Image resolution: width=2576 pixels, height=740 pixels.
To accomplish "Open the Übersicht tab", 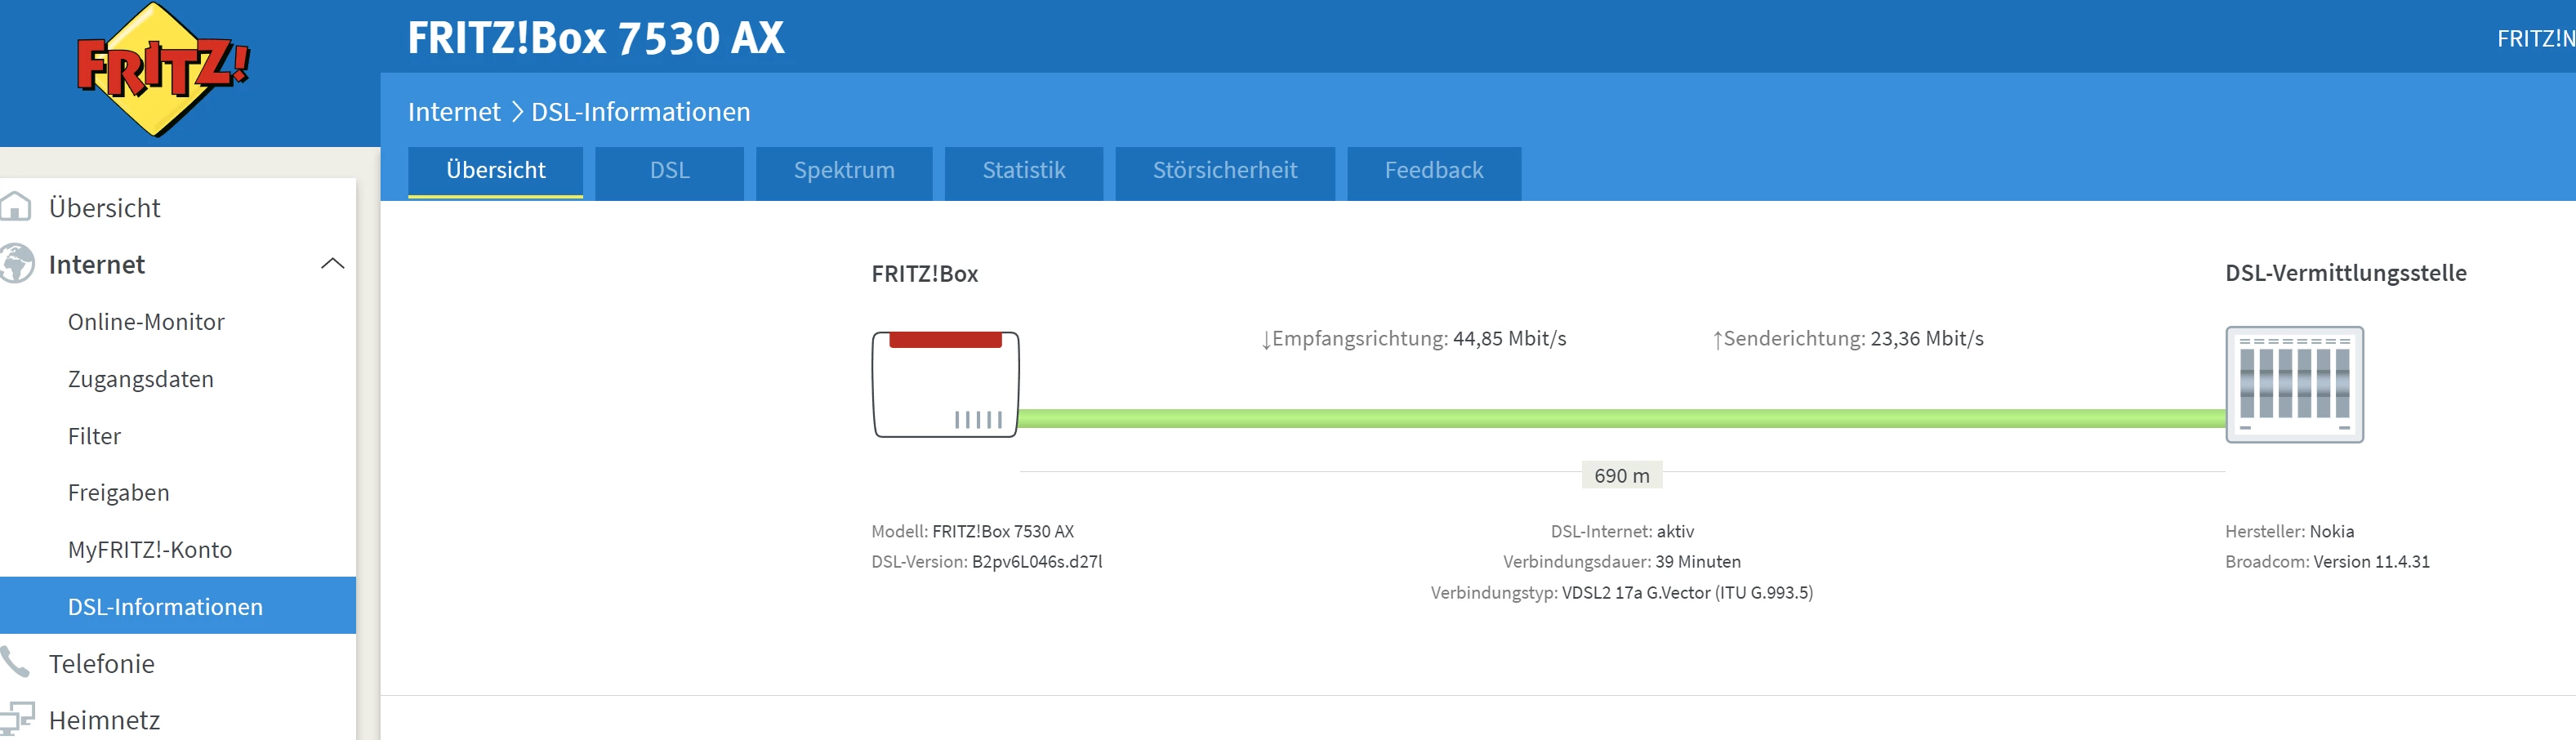I will (x=495, y=172).
